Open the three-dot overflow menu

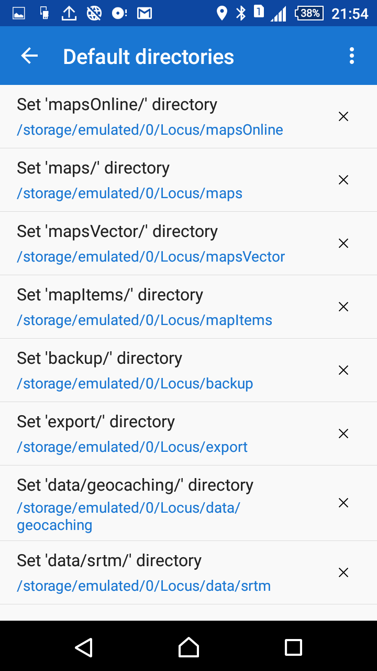(x=352, y=56)
